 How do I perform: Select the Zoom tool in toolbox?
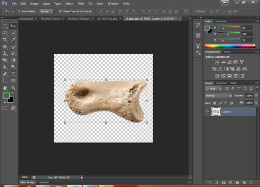(x=13, y=88)
